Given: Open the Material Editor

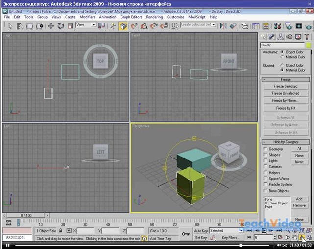Looking at the screenshot, I should coord(278,26).
